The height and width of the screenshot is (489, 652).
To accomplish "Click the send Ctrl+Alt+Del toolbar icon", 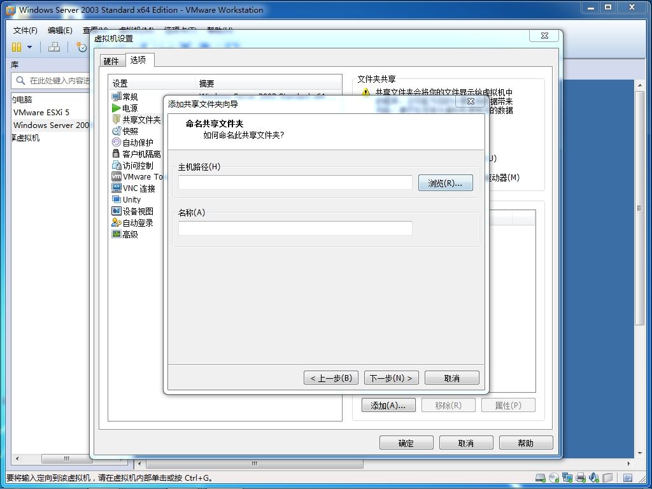I will click(x=53, y=47).
